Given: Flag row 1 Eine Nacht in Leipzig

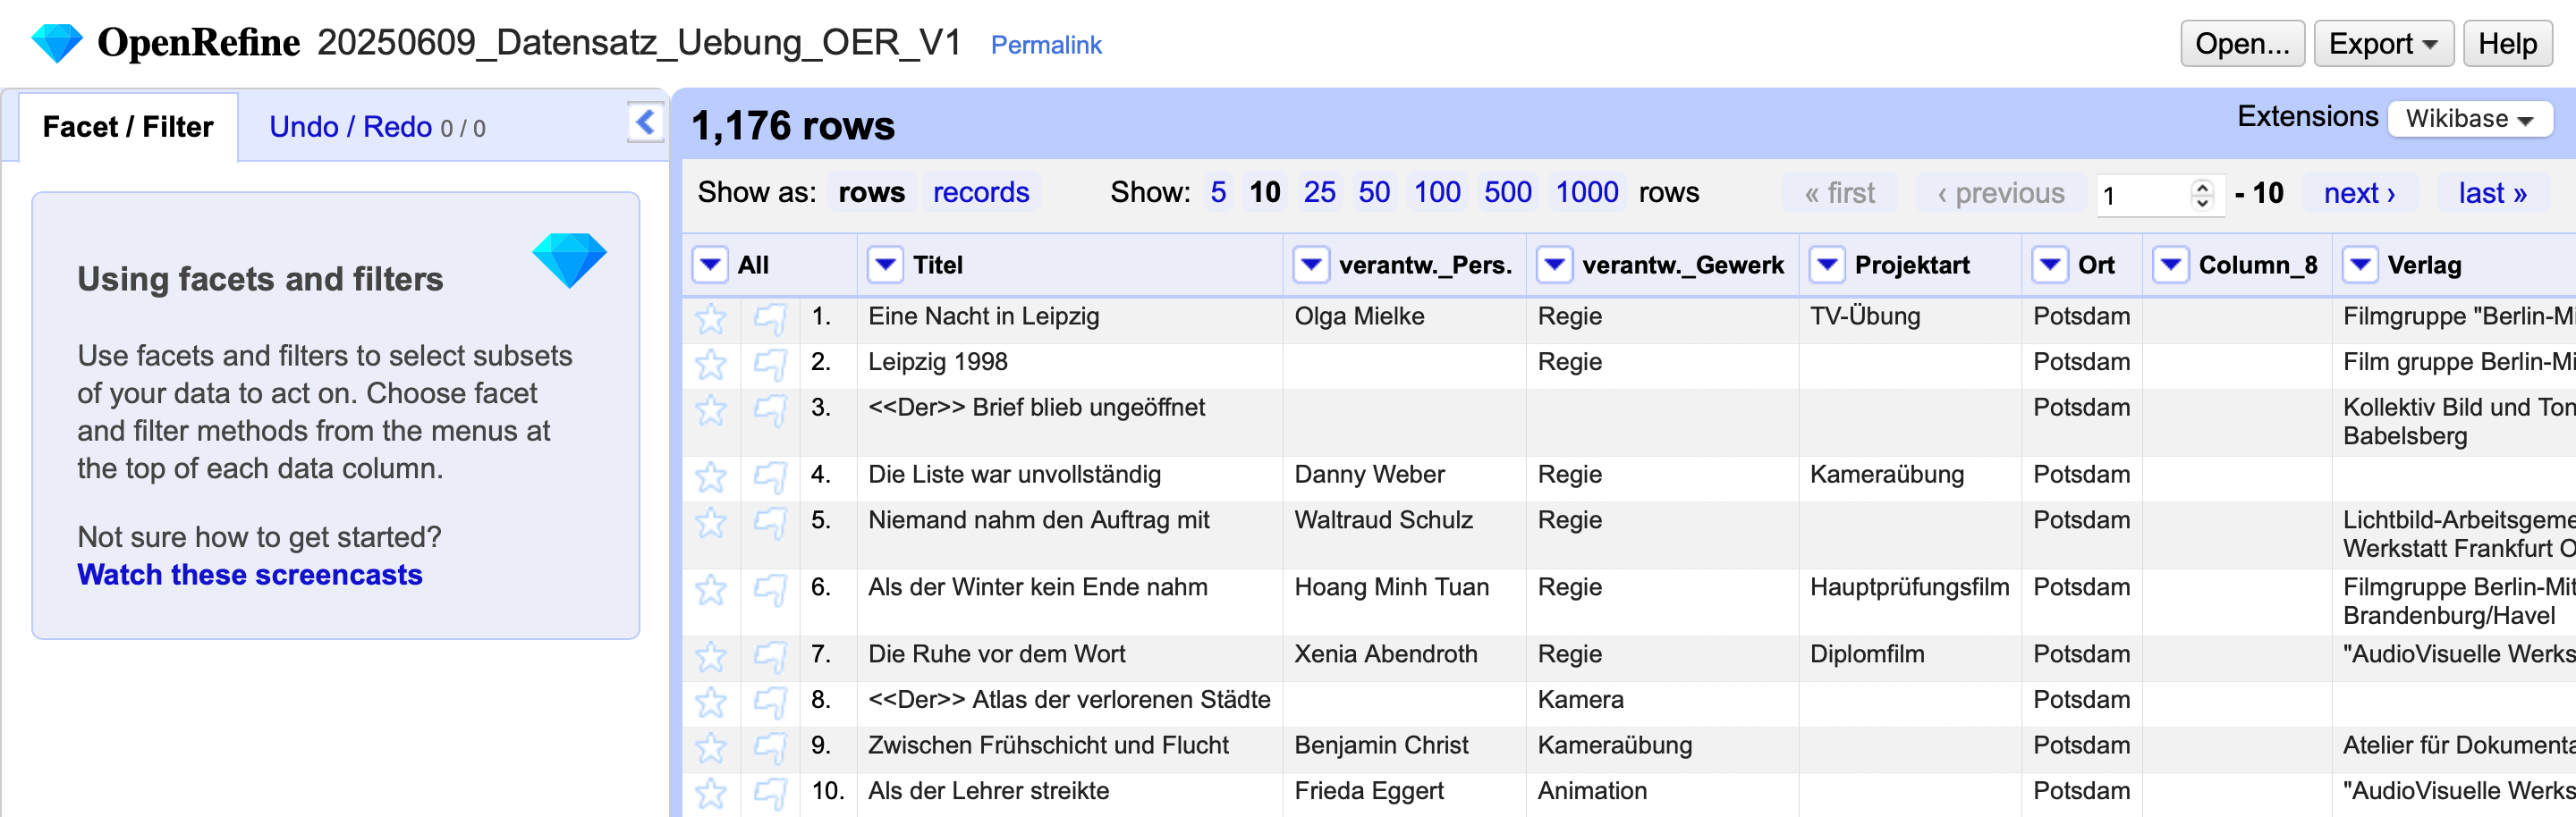Looking at the screenshot, I should [770, 318].
